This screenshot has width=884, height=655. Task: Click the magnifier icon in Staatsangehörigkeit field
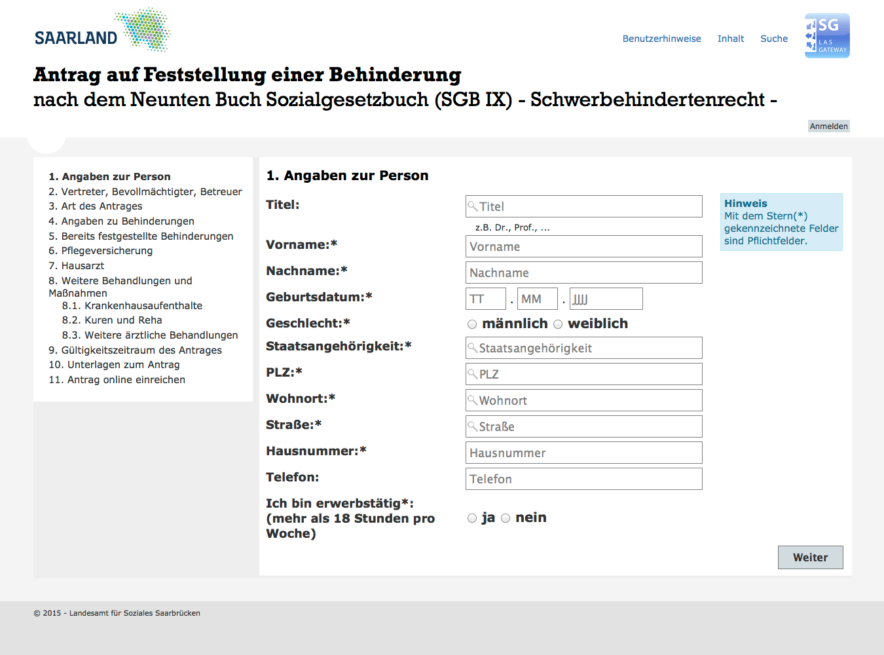(x=472, y=348)
